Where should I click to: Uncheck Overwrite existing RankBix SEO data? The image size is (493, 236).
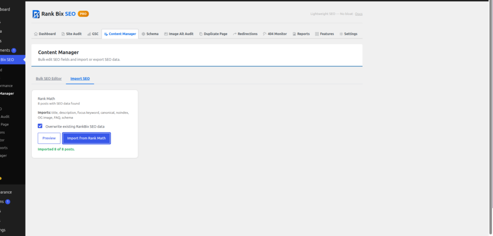coord(40,126)
